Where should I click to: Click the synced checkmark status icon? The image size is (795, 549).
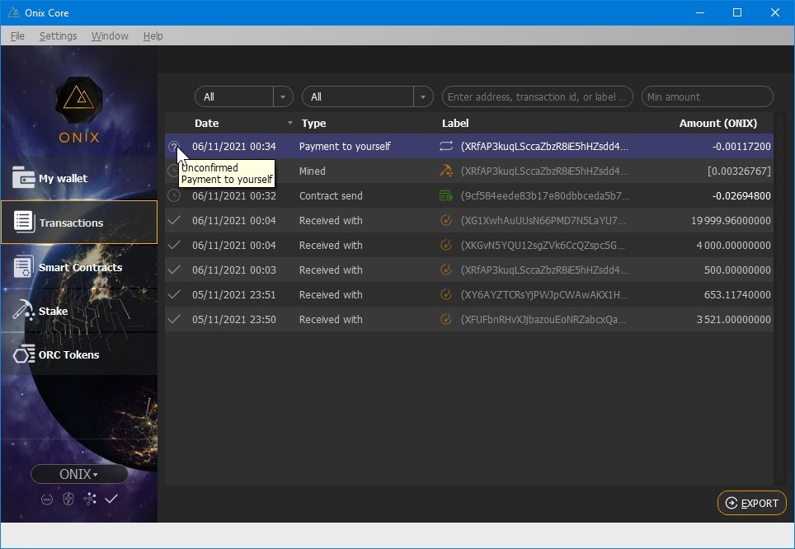[x=111, y=500]
